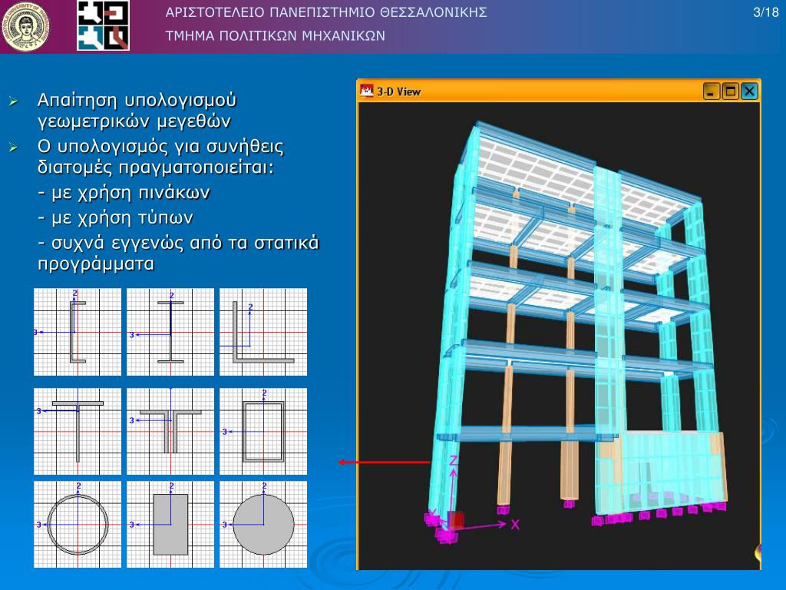786x590 pixels.
Task: Click the 3-D View window title icon
Action: pos(367,91)
